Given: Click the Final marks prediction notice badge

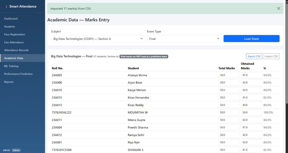Looking at the screenshot, I should tap(144, 56).
